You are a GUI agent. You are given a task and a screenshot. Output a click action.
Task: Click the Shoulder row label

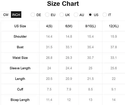click(20, 37)
